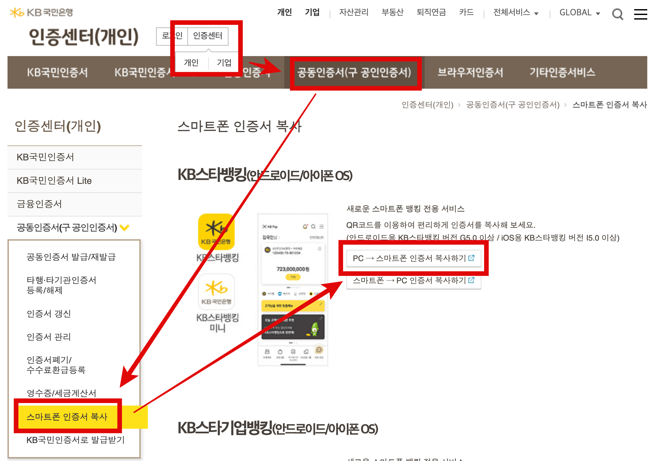Open 자산관리 in the top navigation
Viewport: 660px width, 461px height.
pyautogui.click(x=354, y=12)
